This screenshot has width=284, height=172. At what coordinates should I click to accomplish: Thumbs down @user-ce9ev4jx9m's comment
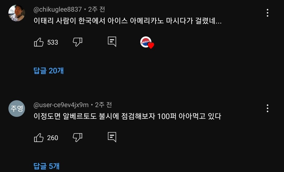pyautogui.click(x=77, y=137)
